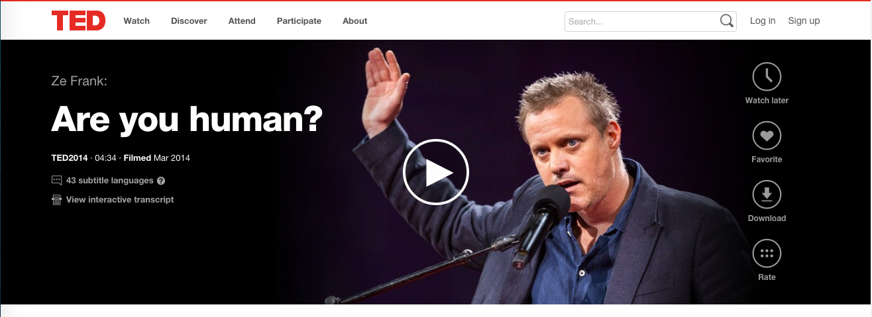Play the Are you human? video
Image resolution: width=872 pixels, height=317 pixels.
(436, 172)
